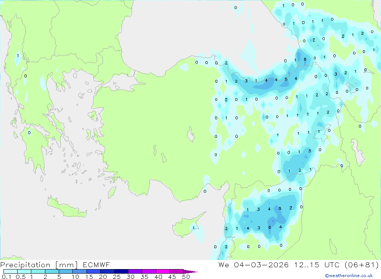Click the legend label '0.1'

point(6,277)
